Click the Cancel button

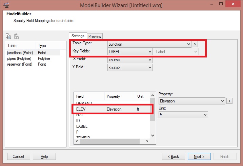click(18, 157)
